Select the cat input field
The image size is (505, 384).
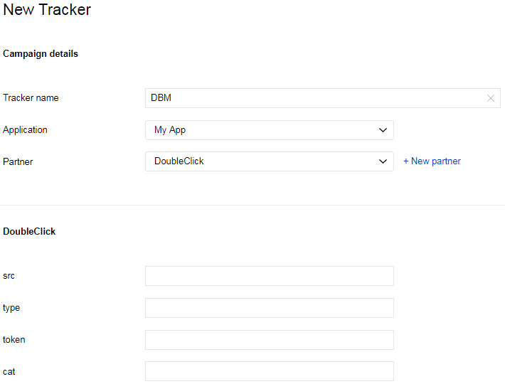point(269,371)
